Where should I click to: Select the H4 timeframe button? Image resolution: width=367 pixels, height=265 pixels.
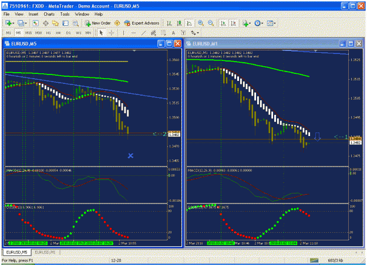click(x=58, y=33)
